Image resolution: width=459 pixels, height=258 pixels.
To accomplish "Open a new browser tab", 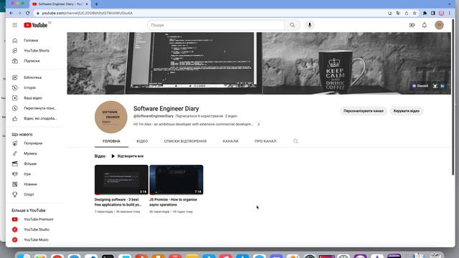I will click(x=96, y=4).
